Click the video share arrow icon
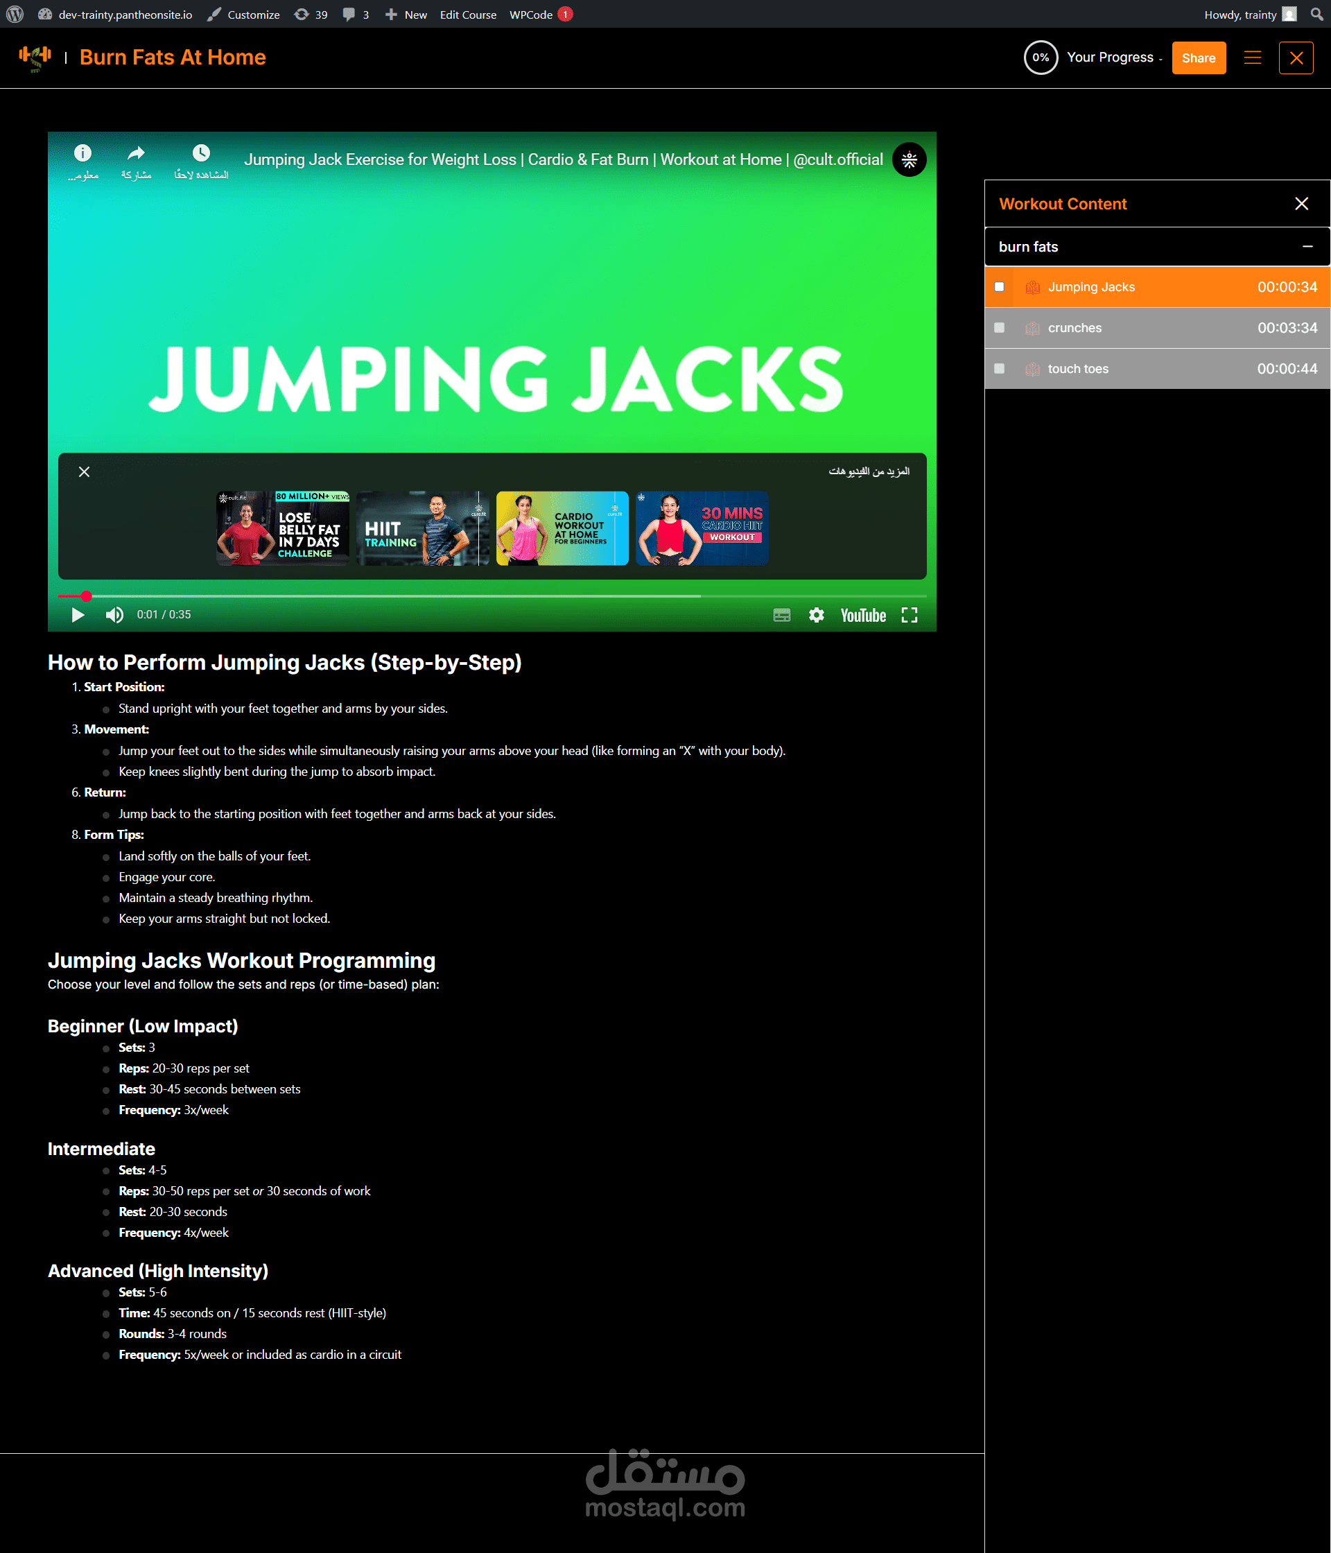 [136, 153]
